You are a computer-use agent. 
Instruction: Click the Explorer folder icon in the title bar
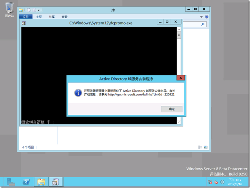21,10
